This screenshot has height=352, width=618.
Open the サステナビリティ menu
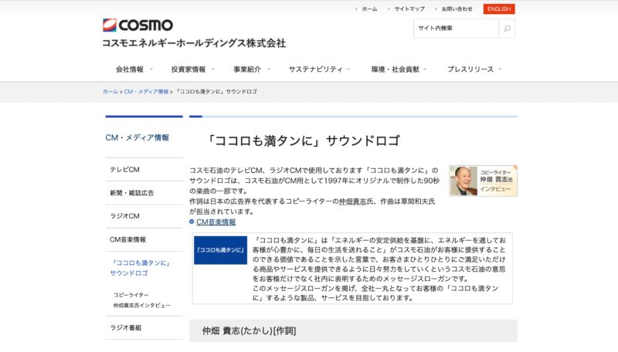pos(316,69)
